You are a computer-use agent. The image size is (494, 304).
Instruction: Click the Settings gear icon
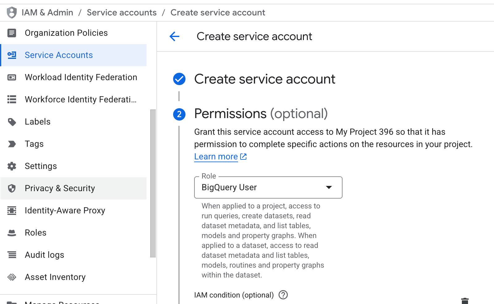coord(12,166)
